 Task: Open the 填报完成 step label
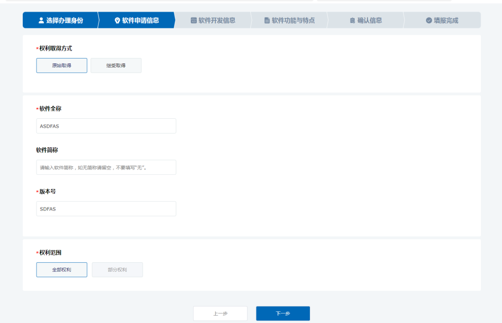coord(446,21)
